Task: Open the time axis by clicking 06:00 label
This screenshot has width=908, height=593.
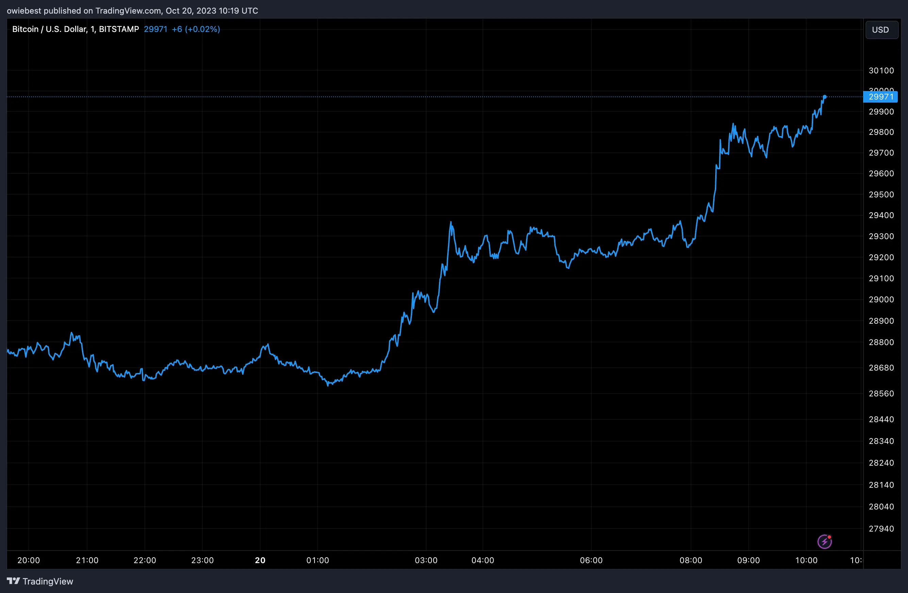Action: tap(592, 560)
